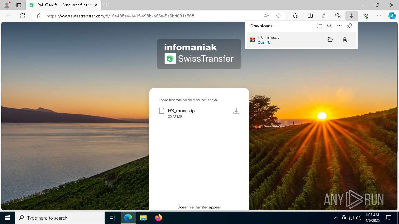View site information lock icon

click(39, 16)
